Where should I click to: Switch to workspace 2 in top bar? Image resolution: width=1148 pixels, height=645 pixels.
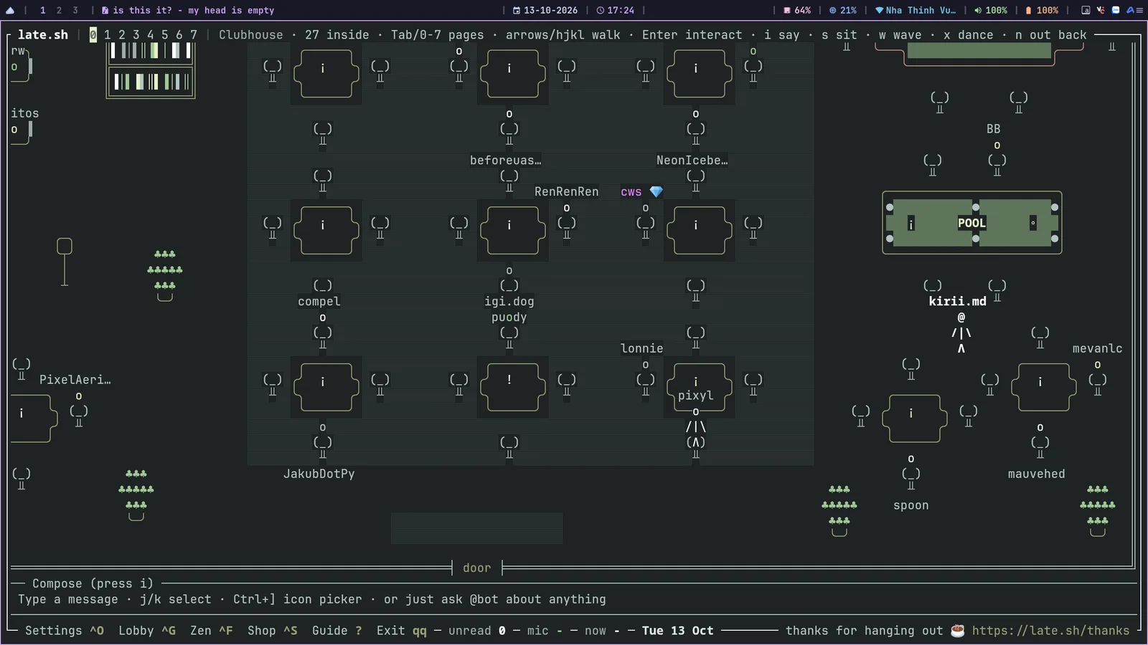(59, 10)
